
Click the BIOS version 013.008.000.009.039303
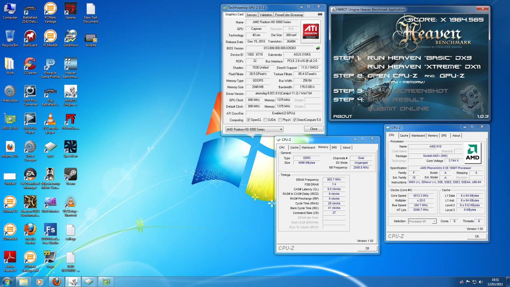pyautogui.click(x=280, y=48)
